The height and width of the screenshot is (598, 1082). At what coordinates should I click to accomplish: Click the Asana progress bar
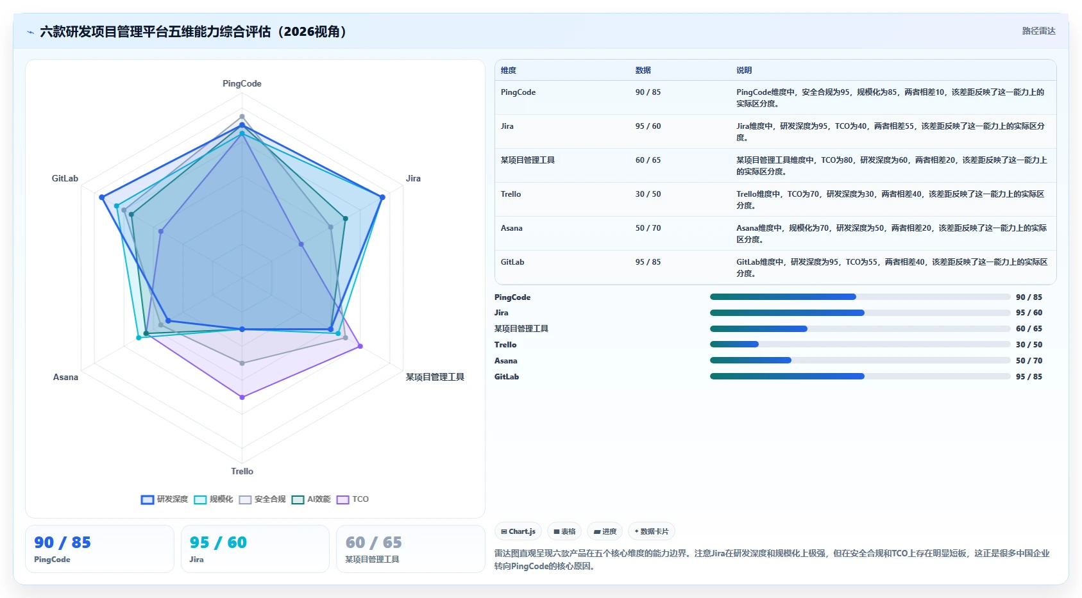pyautogui.click(x=860, y=360)
